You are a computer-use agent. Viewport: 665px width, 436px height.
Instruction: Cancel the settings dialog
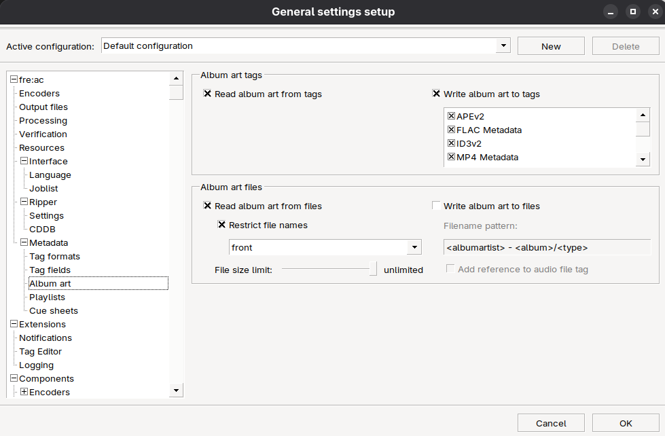(551, 423)
